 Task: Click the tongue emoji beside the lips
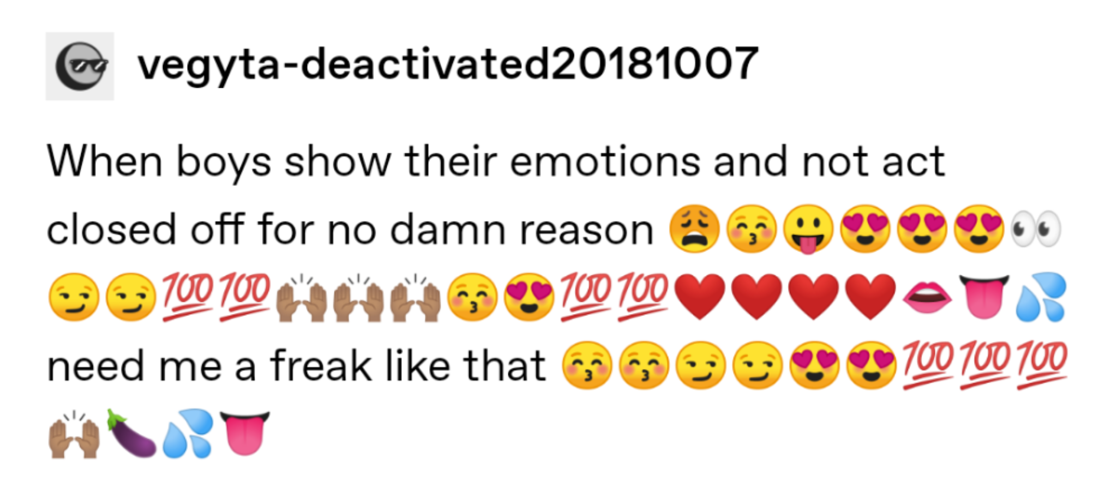click(984, 298)
